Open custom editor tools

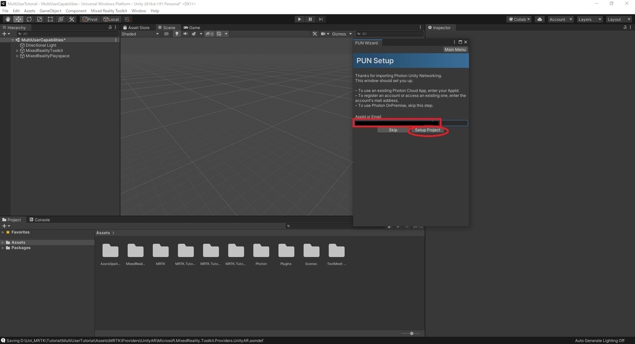(71, 20)
